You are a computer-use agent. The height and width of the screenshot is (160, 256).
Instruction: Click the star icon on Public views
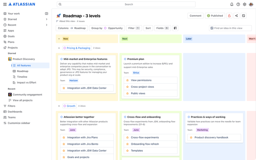(x=127, y=93)
